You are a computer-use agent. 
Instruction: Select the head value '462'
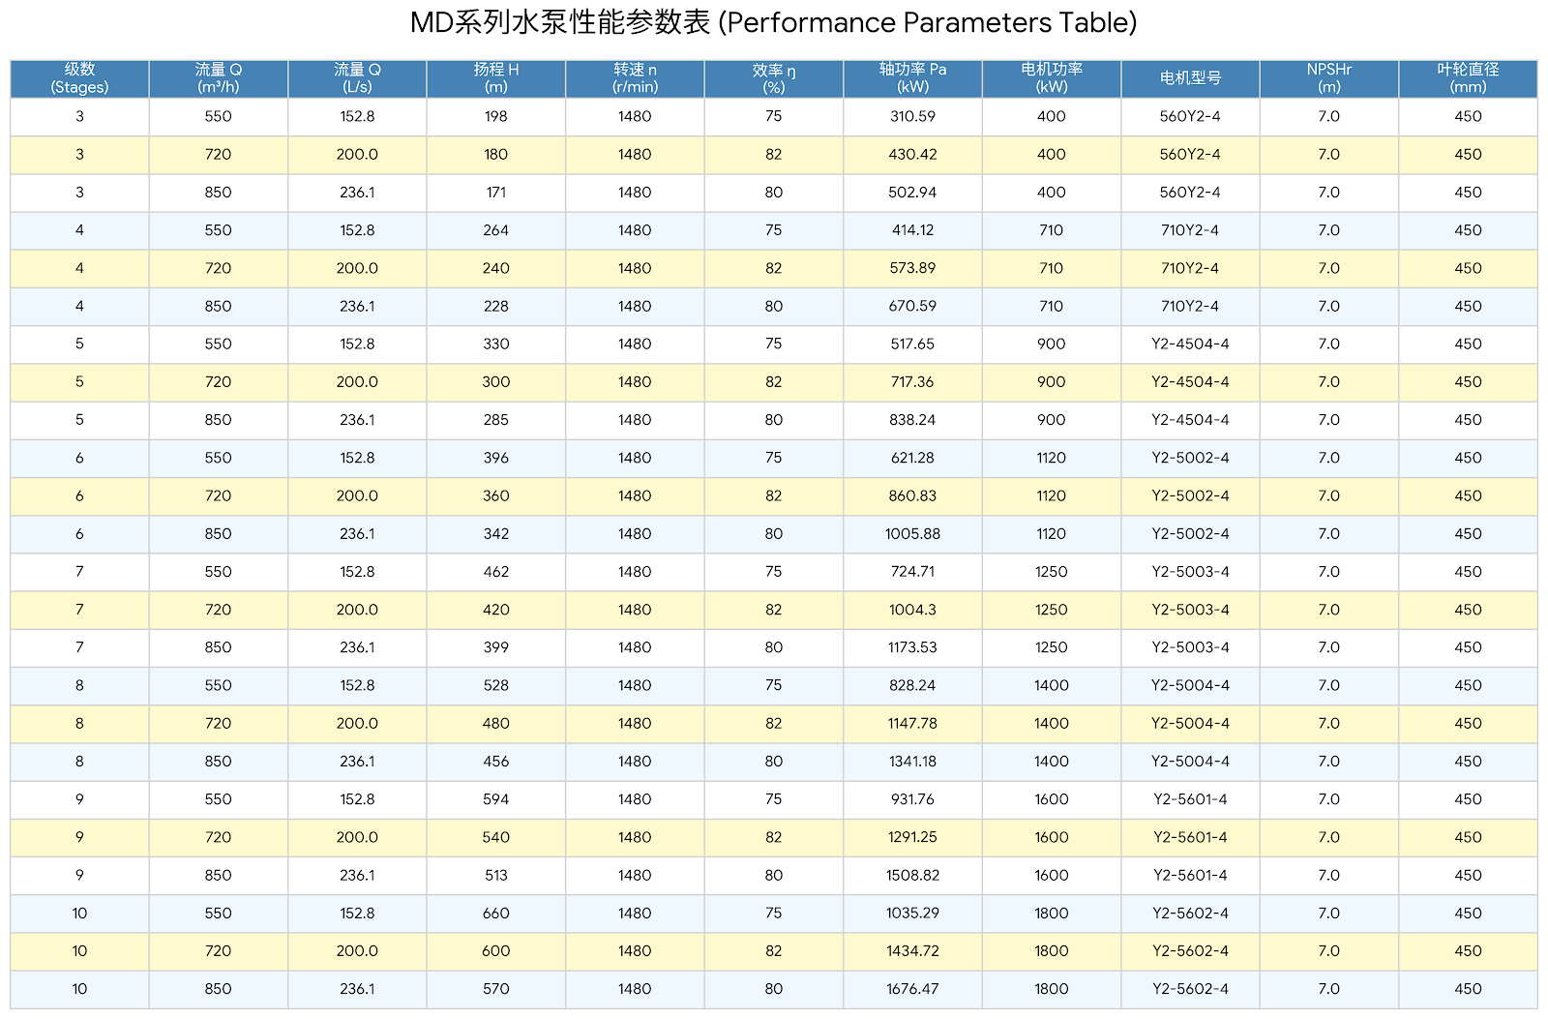click(496, 572)
